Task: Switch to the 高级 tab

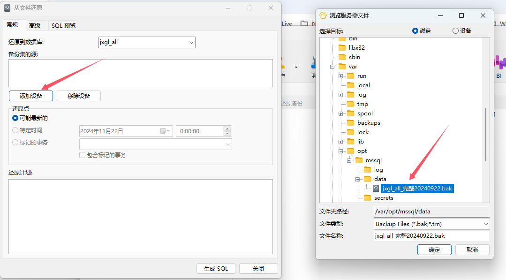Action: click(35, 25)
